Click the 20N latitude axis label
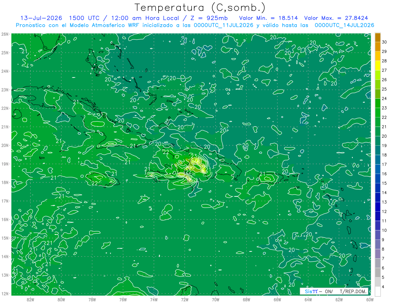The height and width of the screenshot is (304, 393). [5, 145]
